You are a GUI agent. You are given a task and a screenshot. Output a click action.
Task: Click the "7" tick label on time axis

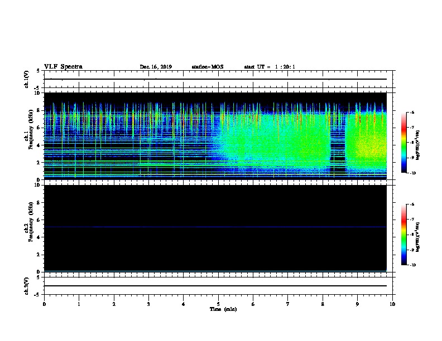click(x=288, y=304)
